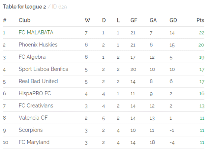The image size is (211, 151).
Task: Open the Sport Lisboa Benfica club entry
Action: coord(44,69)
